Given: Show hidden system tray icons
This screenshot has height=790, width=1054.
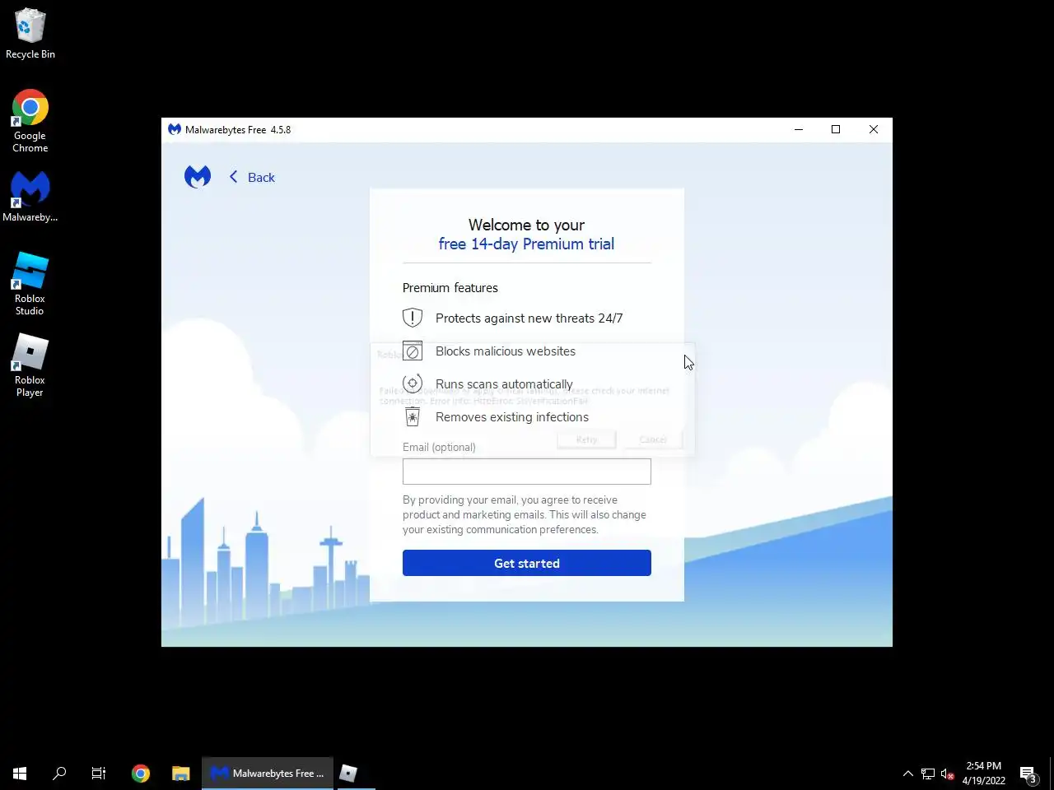Looking at the screenshot, I should pyautogui.click(x=907, y=774).
